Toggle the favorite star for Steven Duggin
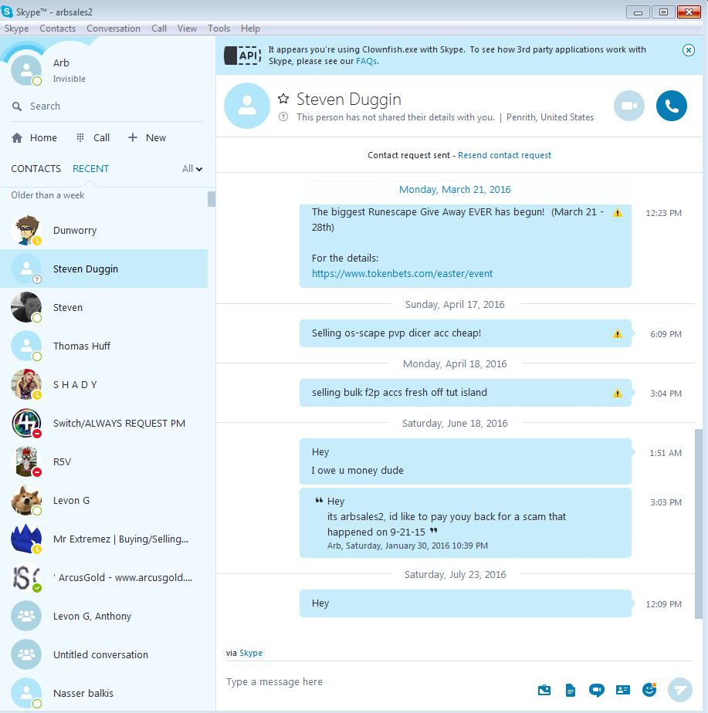 [x=283, y=99]
